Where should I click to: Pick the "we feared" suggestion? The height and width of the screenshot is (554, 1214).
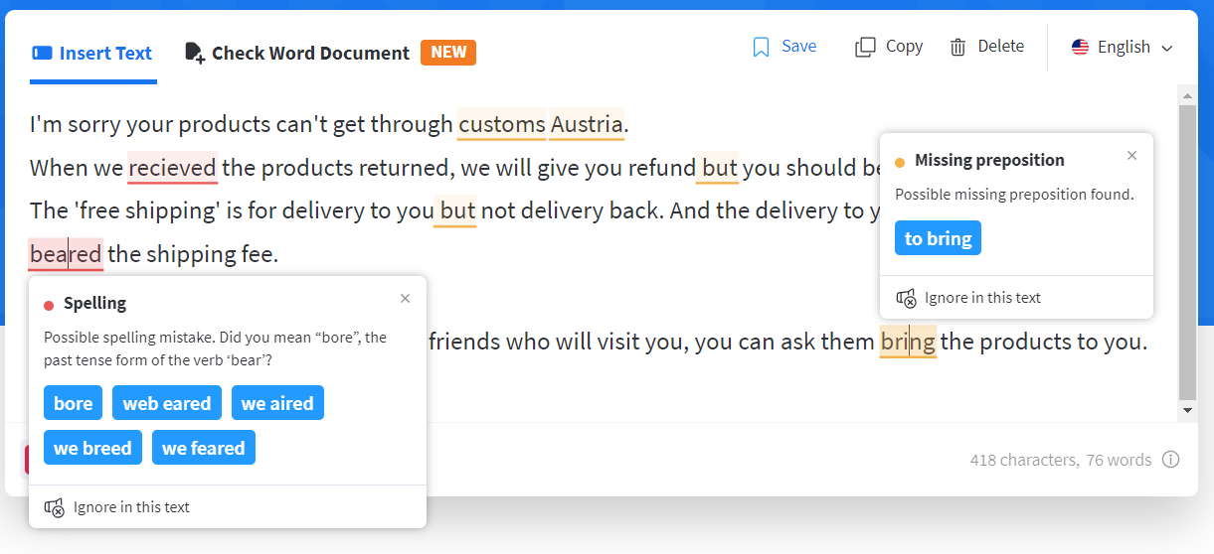point(204,449)
